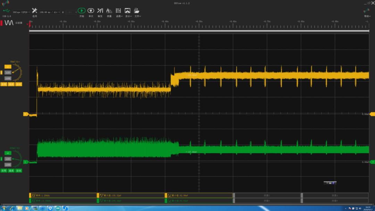This screenshot has width=375, height=211.
Task: Toggle the yellow channel enable (启用) button
Action: pos(3,84)
